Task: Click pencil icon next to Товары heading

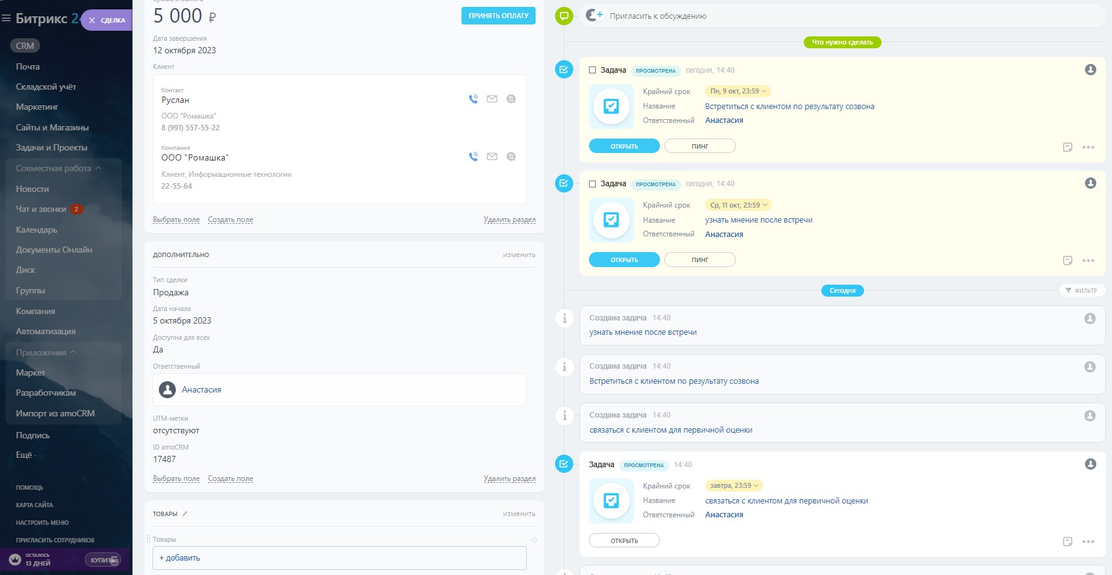Action: point(185,514)
